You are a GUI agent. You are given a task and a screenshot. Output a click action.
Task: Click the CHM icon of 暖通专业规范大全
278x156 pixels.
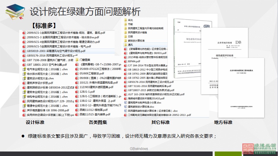[24, 106]
